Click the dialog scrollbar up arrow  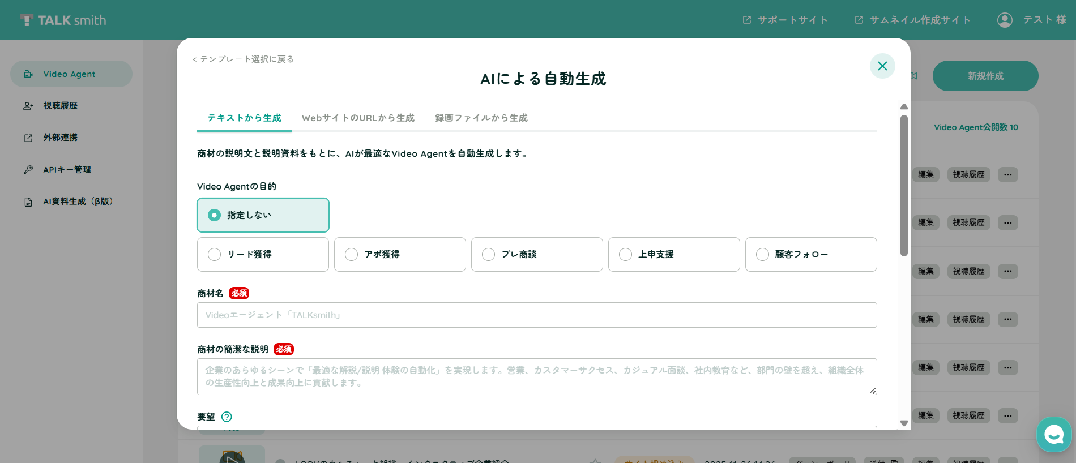tap(904, 106)
